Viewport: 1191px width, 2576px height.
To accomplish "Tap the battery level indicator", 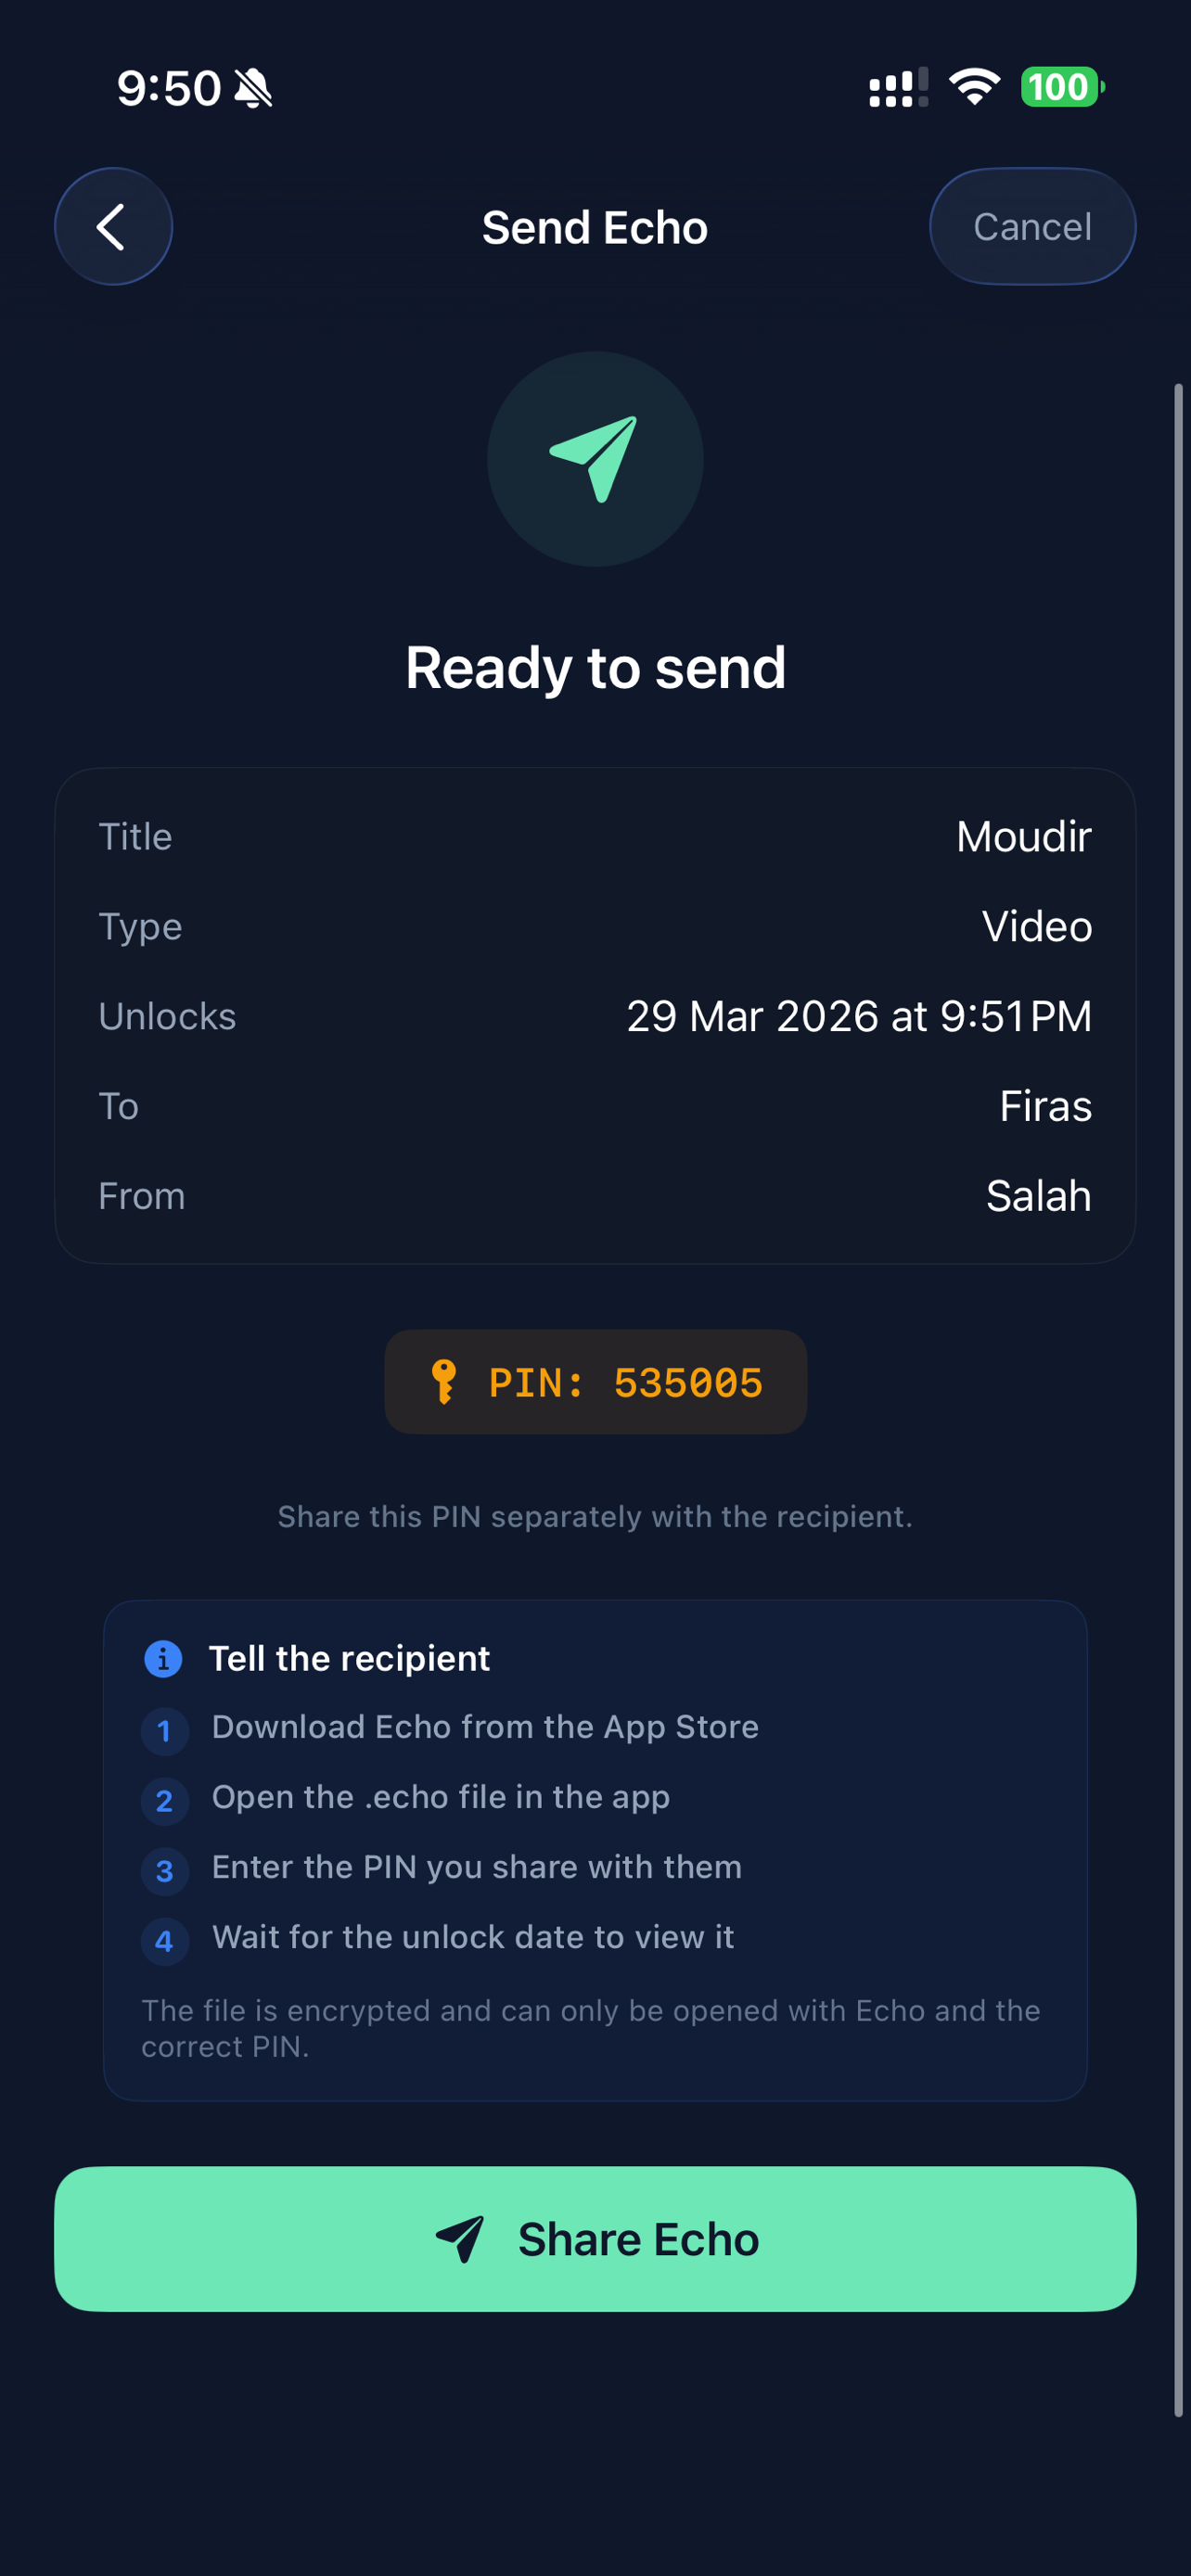I will pos(1061,87).
